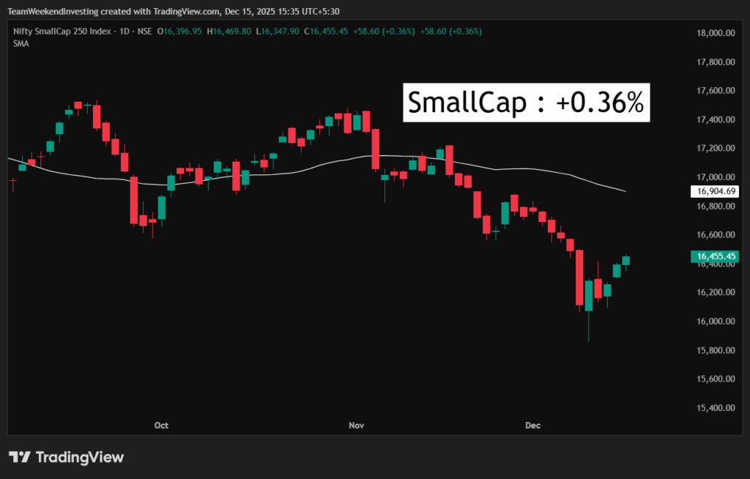Click the SmallCap : +0.36% annotation box

pyautogui.click(x=526, y=103)
